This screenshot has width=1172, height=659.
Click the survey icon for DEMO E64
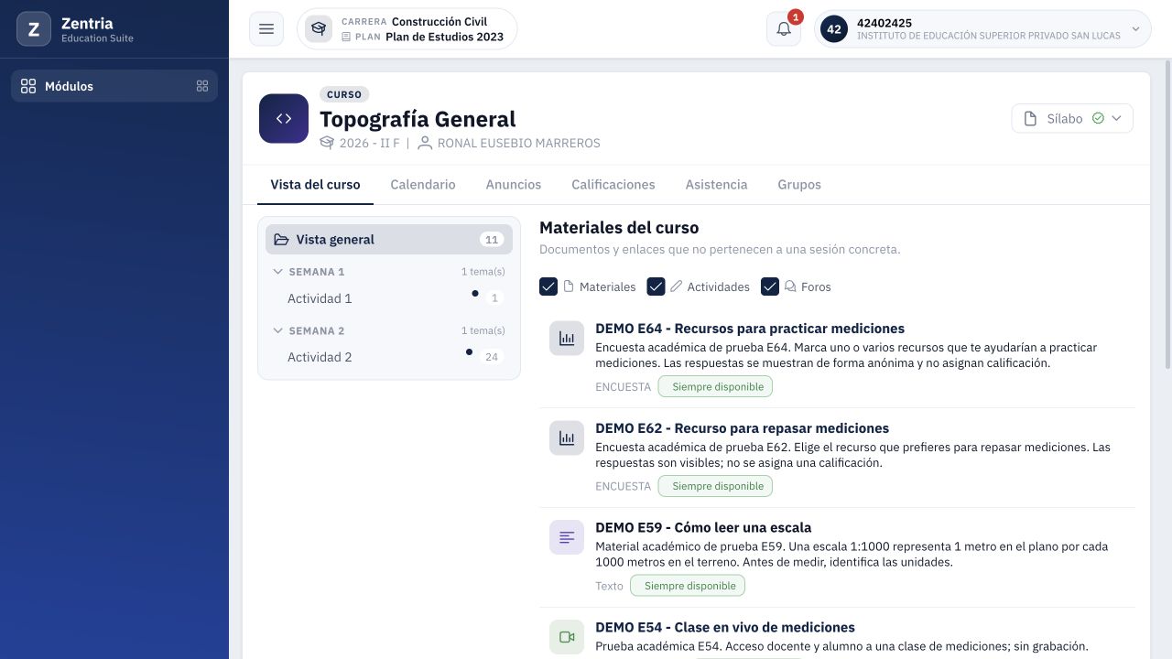pos(567,339)
